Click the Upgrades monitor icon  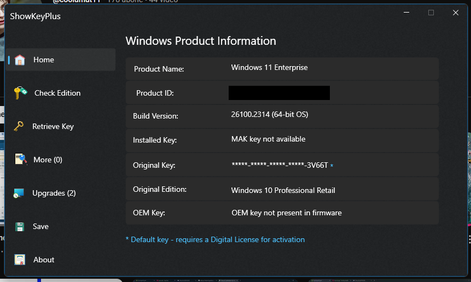[x=19, y=193]
